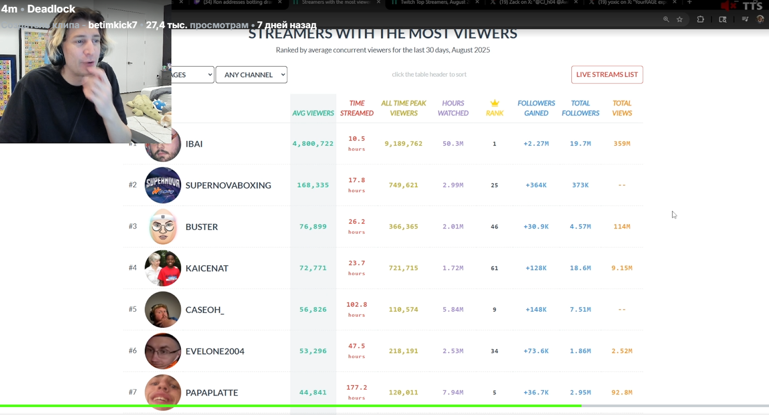Select the 'STREAMERS WITH THE MOST VIEWERS' heading
This screenshot has height=415, width=769.
[x=383, y=34]
